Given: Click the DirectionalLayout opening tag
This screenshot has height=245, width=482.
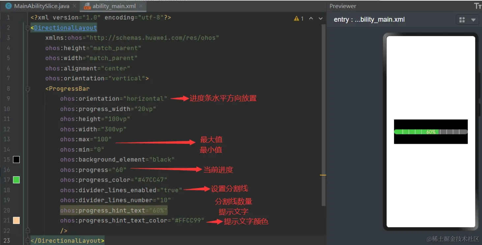Looking at the screenshot, I should point(64,28).
